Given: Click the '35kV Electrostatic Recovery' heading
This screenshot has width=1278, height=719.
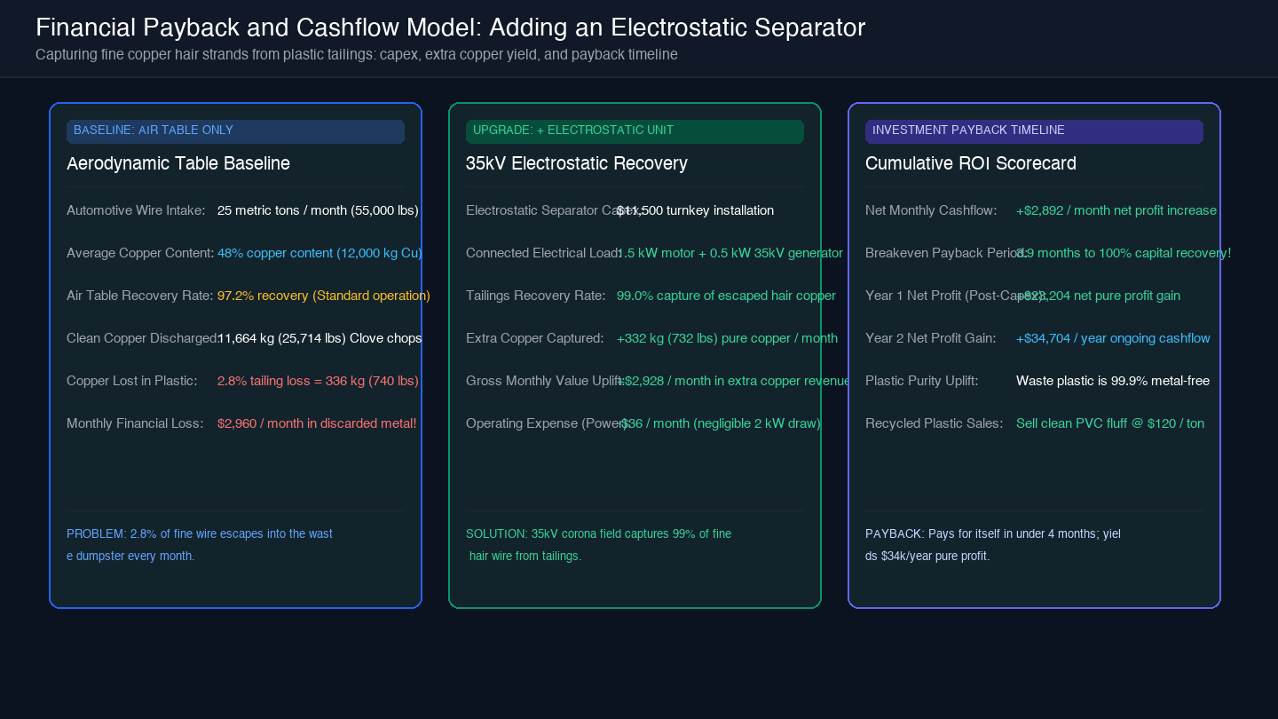Looking at the screenshot, I should click(x=577, y=163).
